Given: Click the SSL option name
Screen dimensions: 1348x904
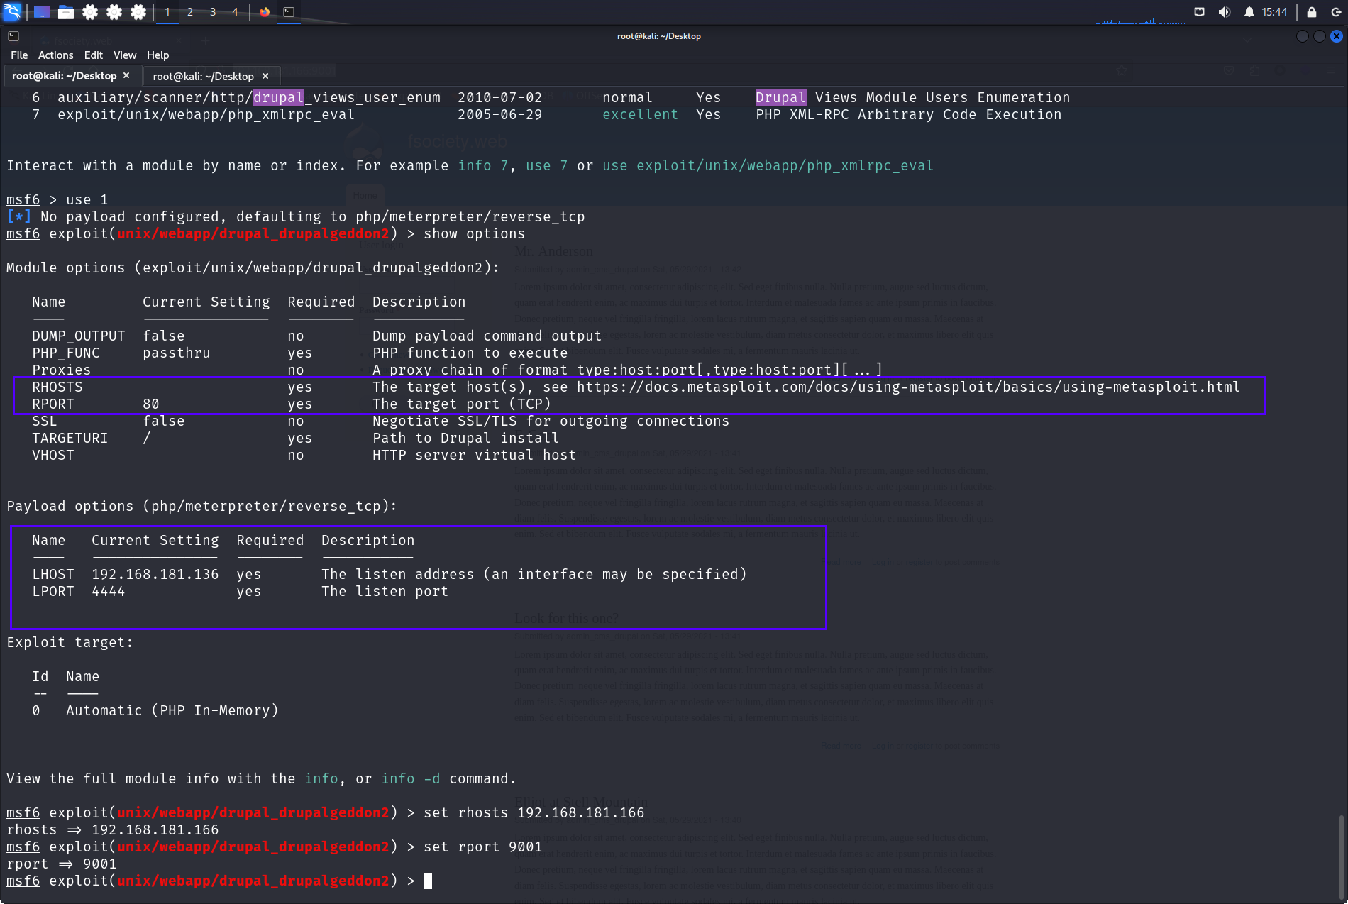Looking at the screenshot, I should click(45, 421).
